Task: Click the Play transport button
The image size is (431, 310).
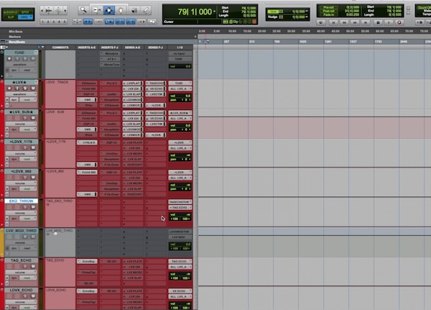Action: click(389, 22)
